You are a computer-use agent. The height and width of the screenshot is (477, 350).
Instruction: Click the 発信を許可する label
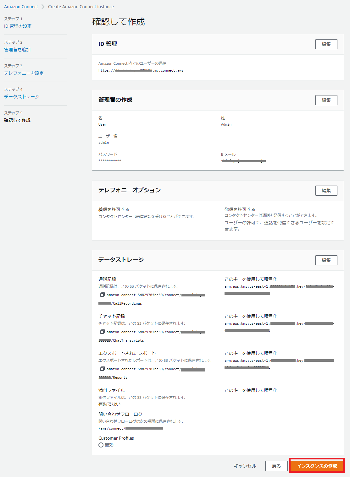click(240, 209)
